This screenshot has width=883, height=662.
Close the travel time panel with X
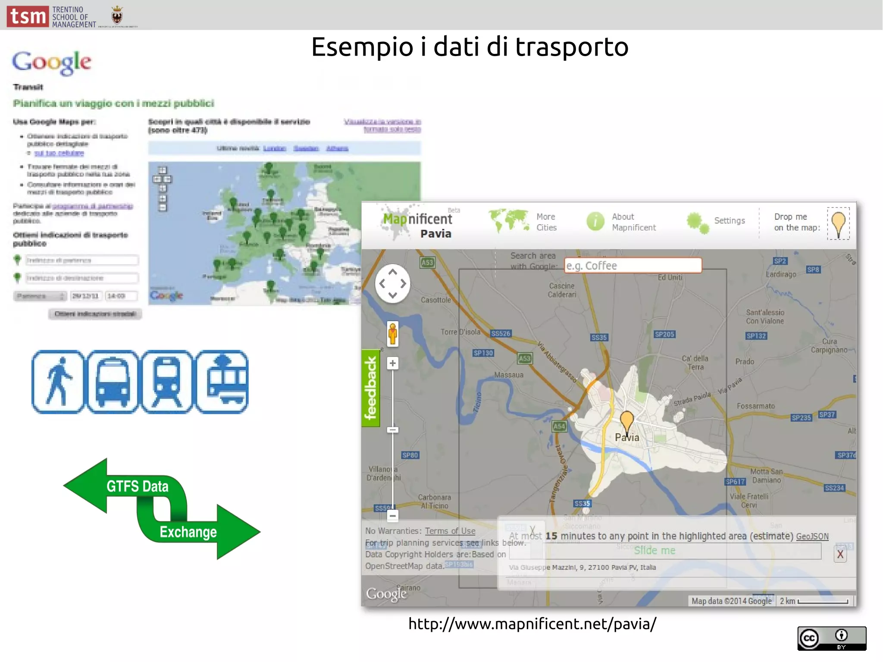point(840,554)
